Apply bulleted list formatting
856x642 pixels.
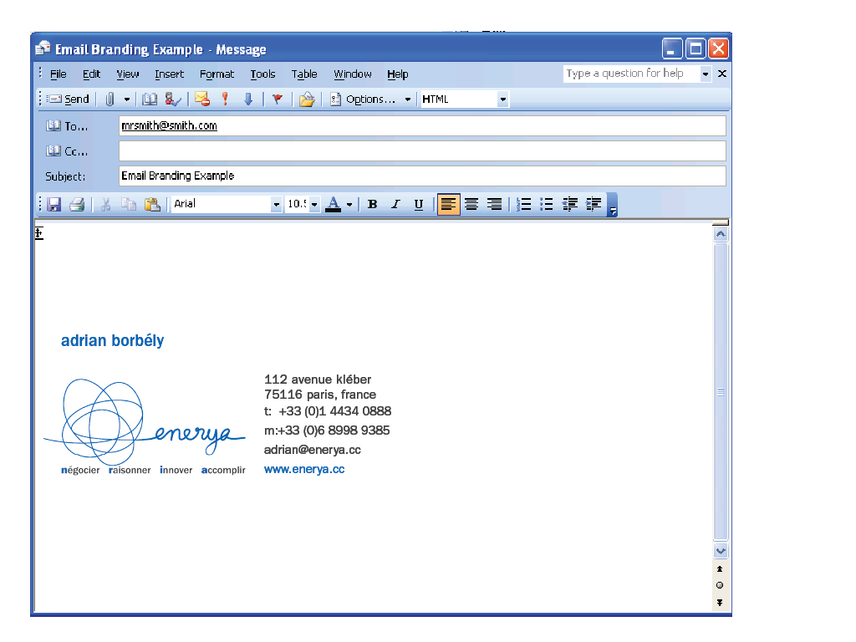547,204
